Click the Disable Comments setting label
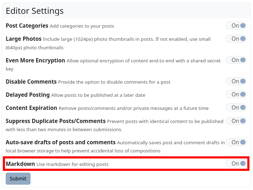 coord(31,82)
